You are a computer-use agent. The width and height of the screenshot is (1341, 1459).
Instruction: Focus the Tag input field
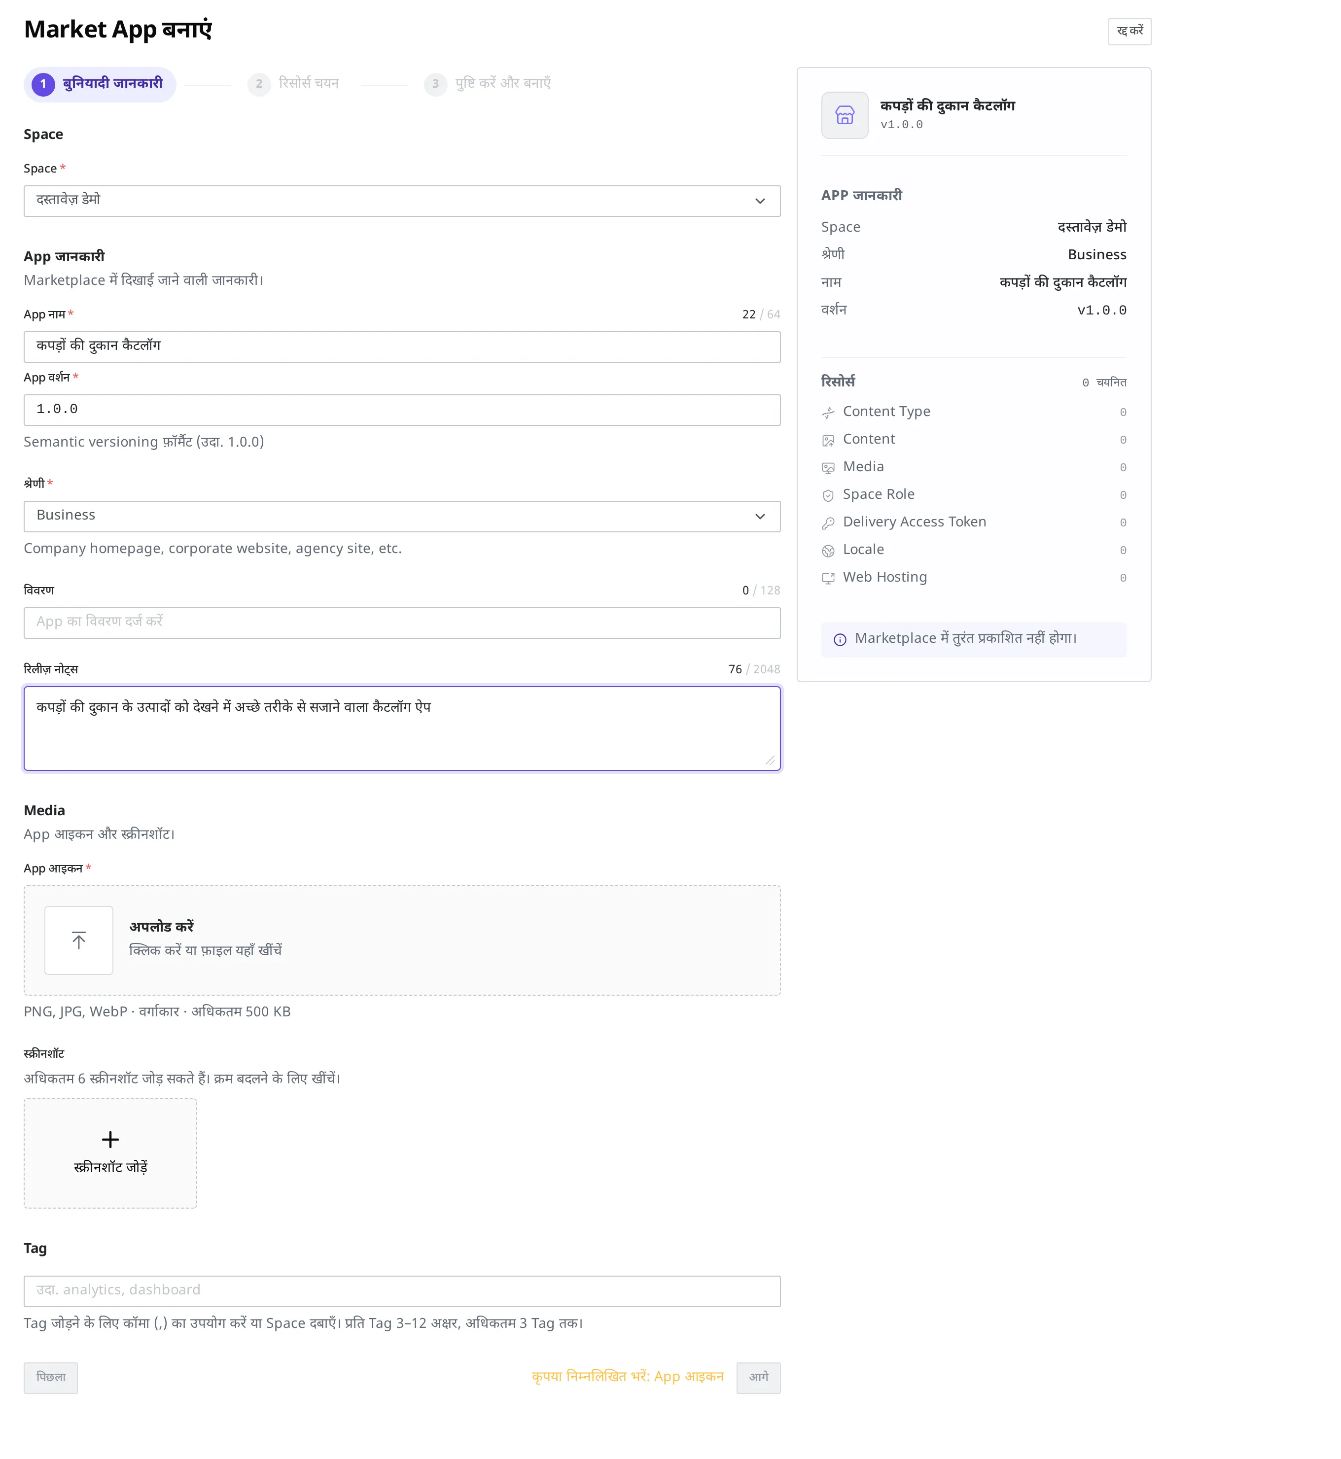tap(402, 1291)
